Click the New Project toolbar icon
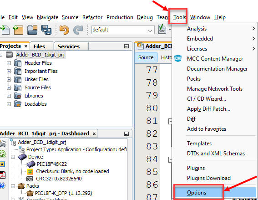Viewport: 258px width, 200px height. [x=18, y=30]
